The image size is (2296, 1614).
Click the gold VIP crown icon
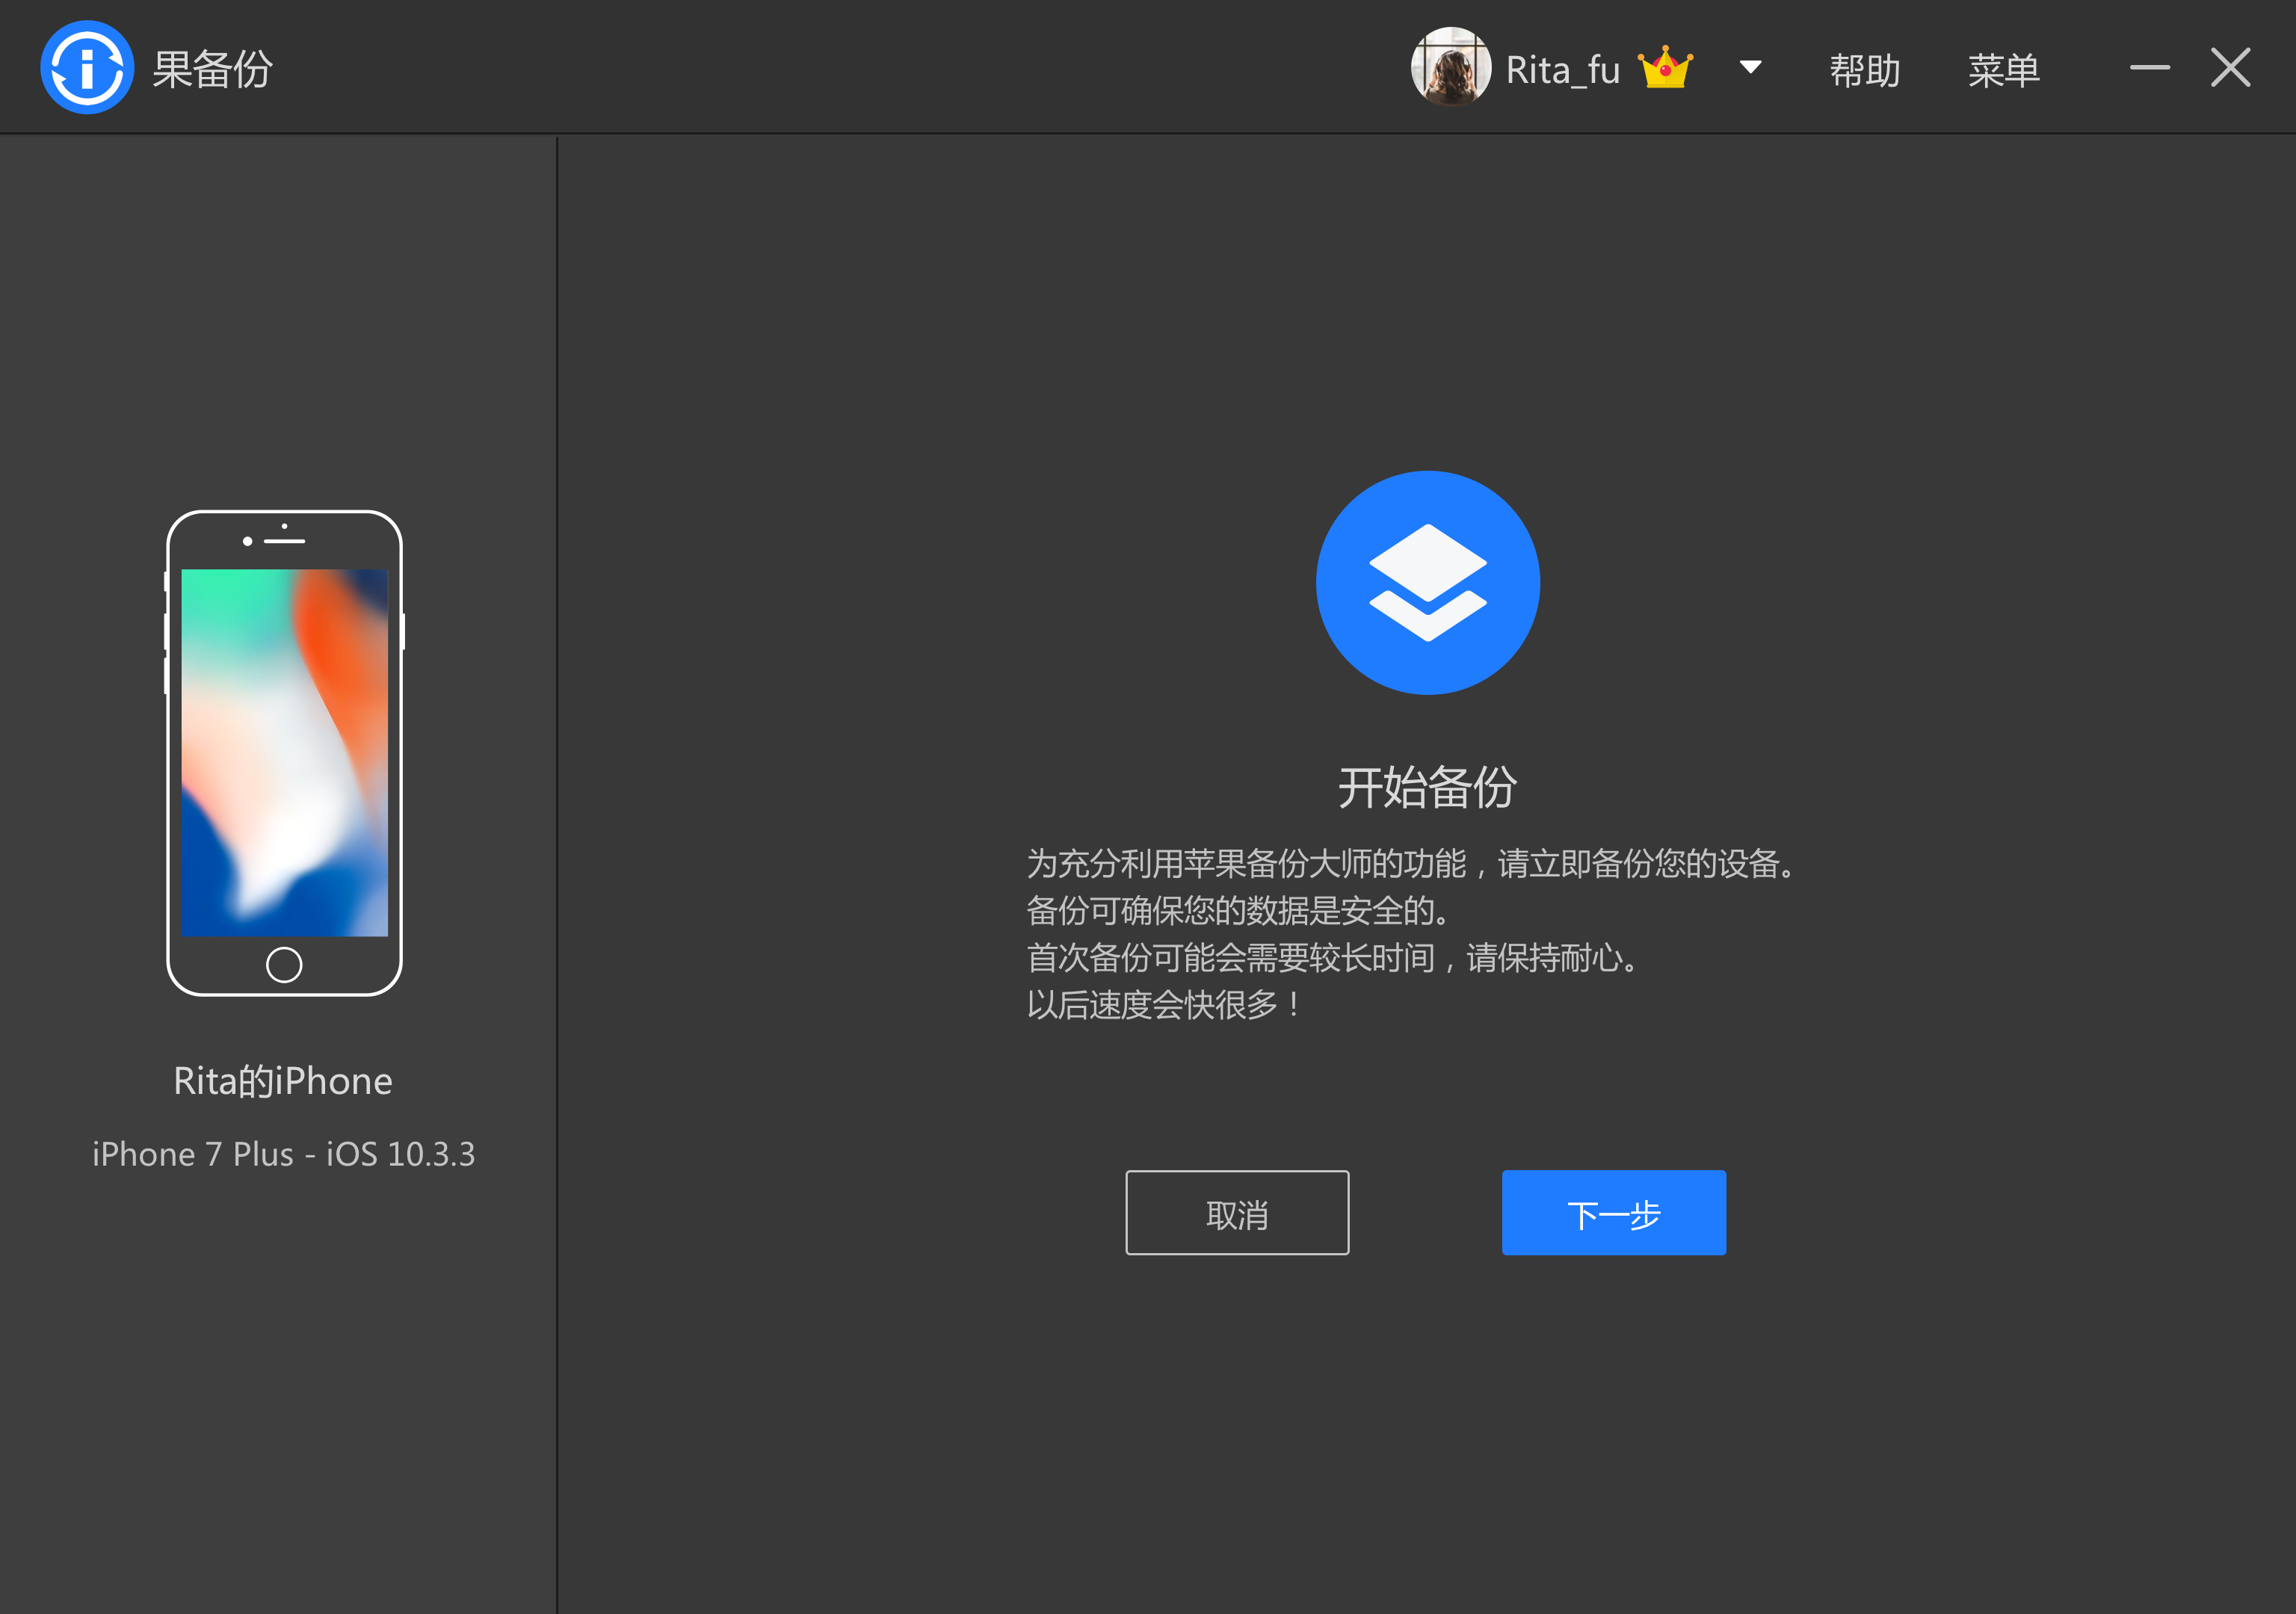pyautogui.click(x=1665, y=68)
